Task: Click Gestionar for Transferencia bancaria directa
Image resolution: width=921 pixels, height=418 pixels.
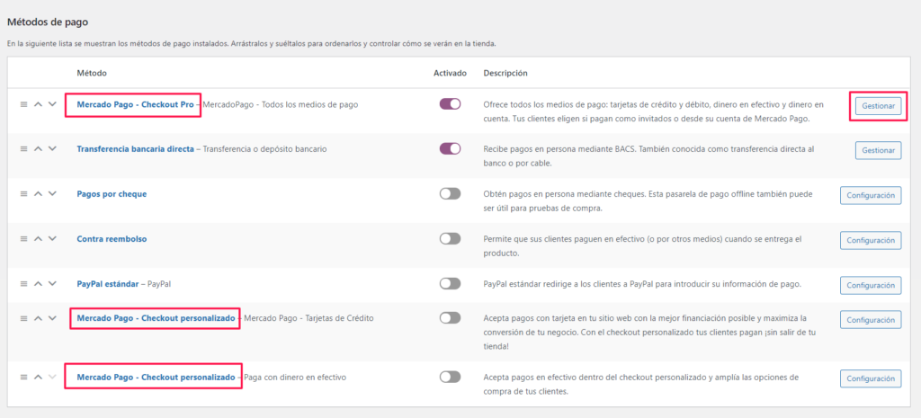Action: (x=878, y=150)
